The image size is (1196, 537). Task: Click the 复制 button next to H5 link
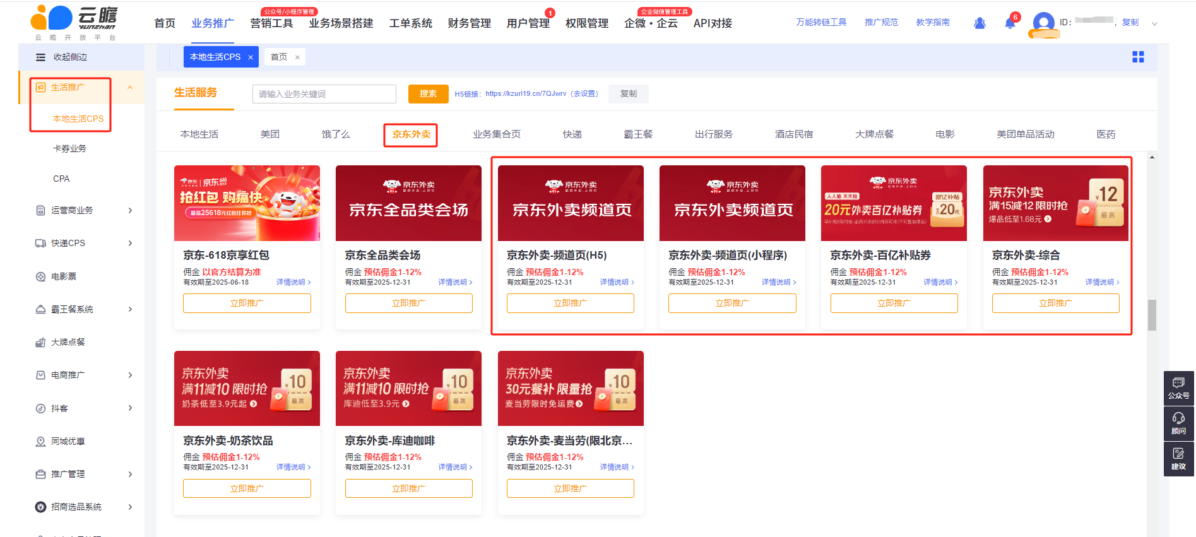click(x=629, y=94)
